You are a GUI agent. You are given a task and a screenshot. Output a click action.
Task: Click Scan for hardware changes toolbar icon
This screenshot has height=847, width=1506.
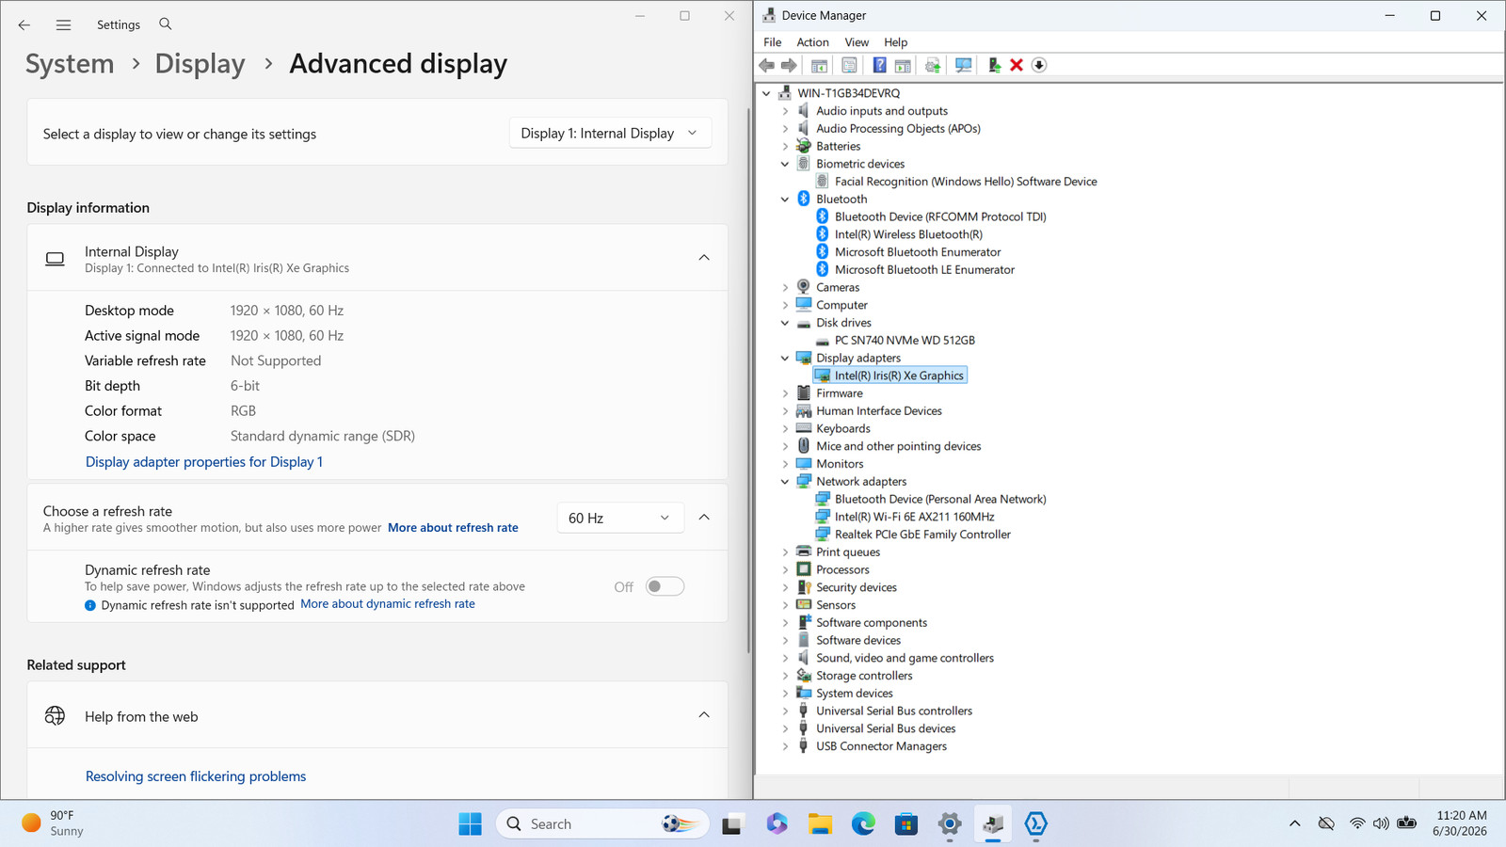coord(963,65)
